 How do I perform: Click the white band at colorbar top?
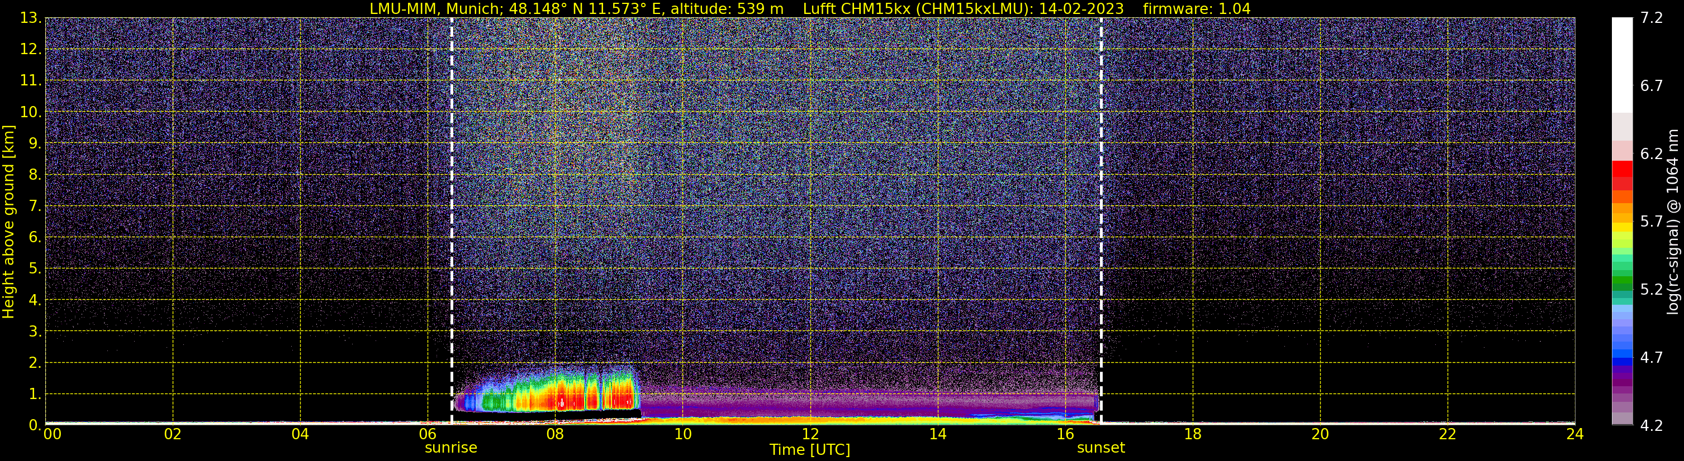click(x=1622, y=65)
